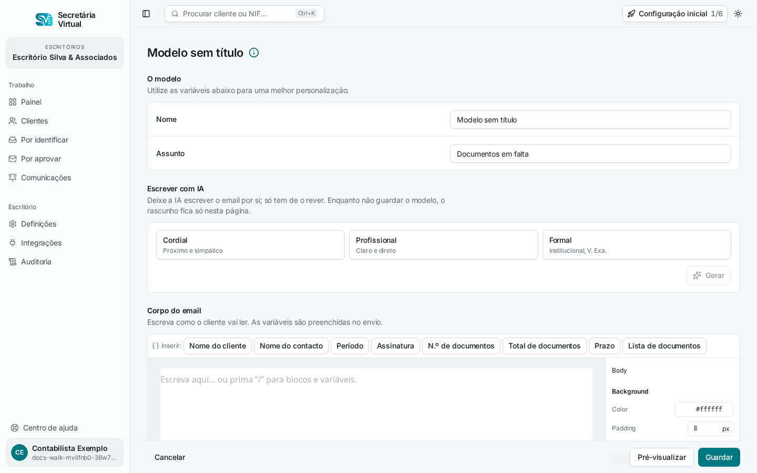
Task: Click the CE user avatar
Action: pos(19,453)
